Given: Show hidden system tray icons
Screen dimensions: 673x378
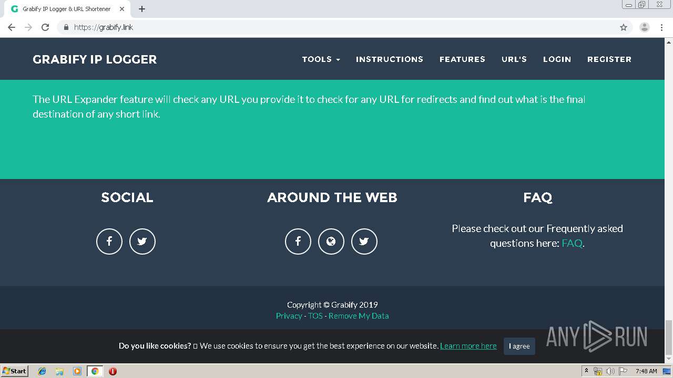Looking at the screenshot, I should click(586, 371).
